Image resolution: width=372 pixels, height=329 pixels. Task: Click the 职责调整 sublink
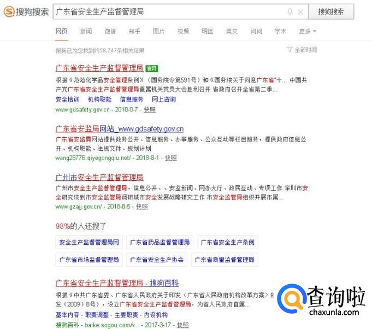pyautogui.click(x=97, y=315)
